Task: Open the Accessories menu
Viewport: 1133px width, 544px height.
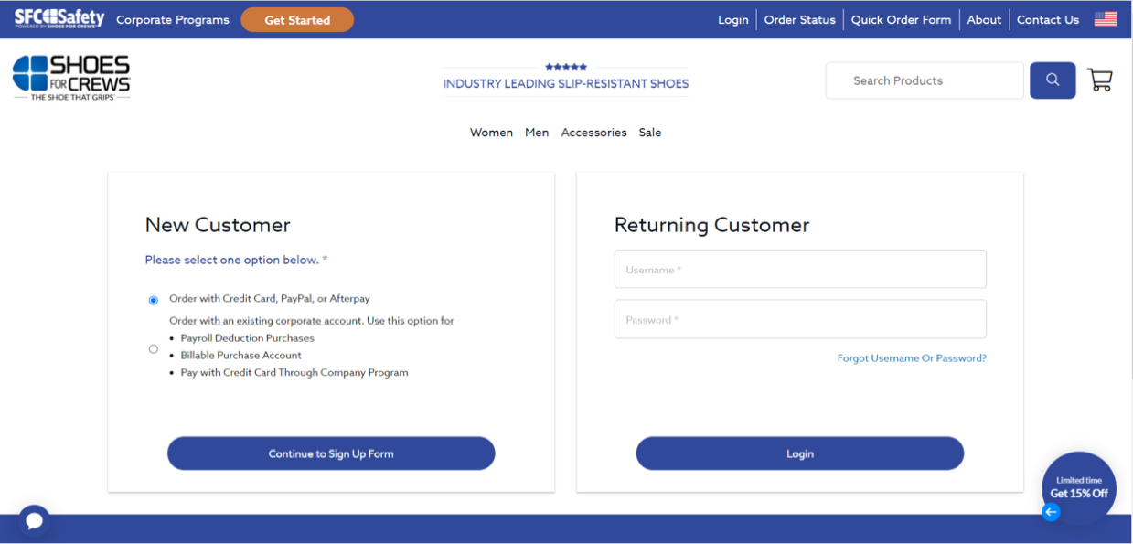Action: pos(593,133)
